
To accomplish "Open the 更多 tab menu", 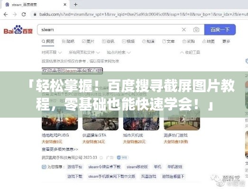I will point(226,41).
